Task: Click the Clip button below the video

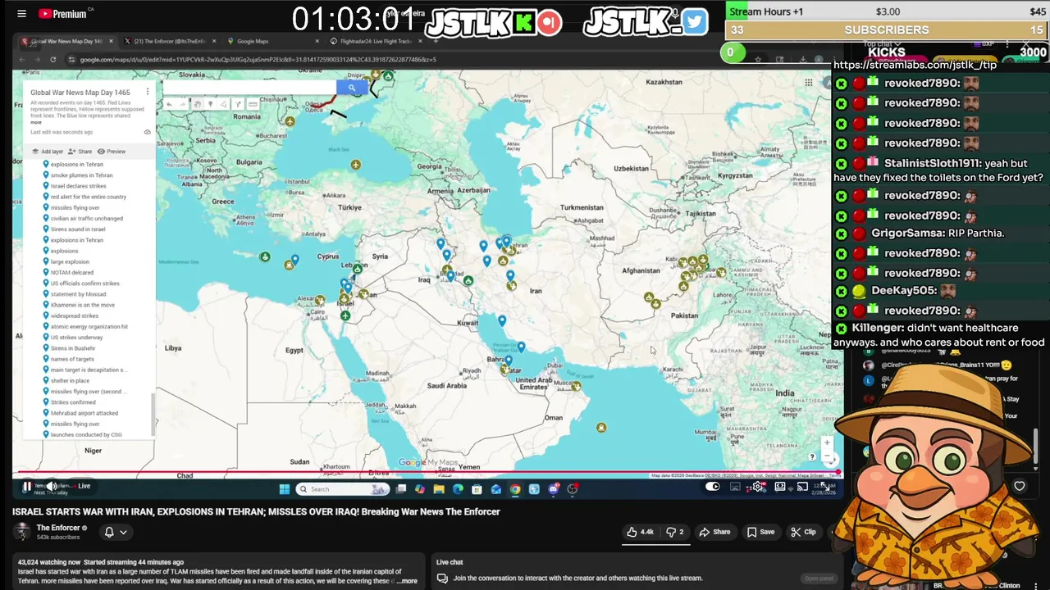Action: coord(804,532)
